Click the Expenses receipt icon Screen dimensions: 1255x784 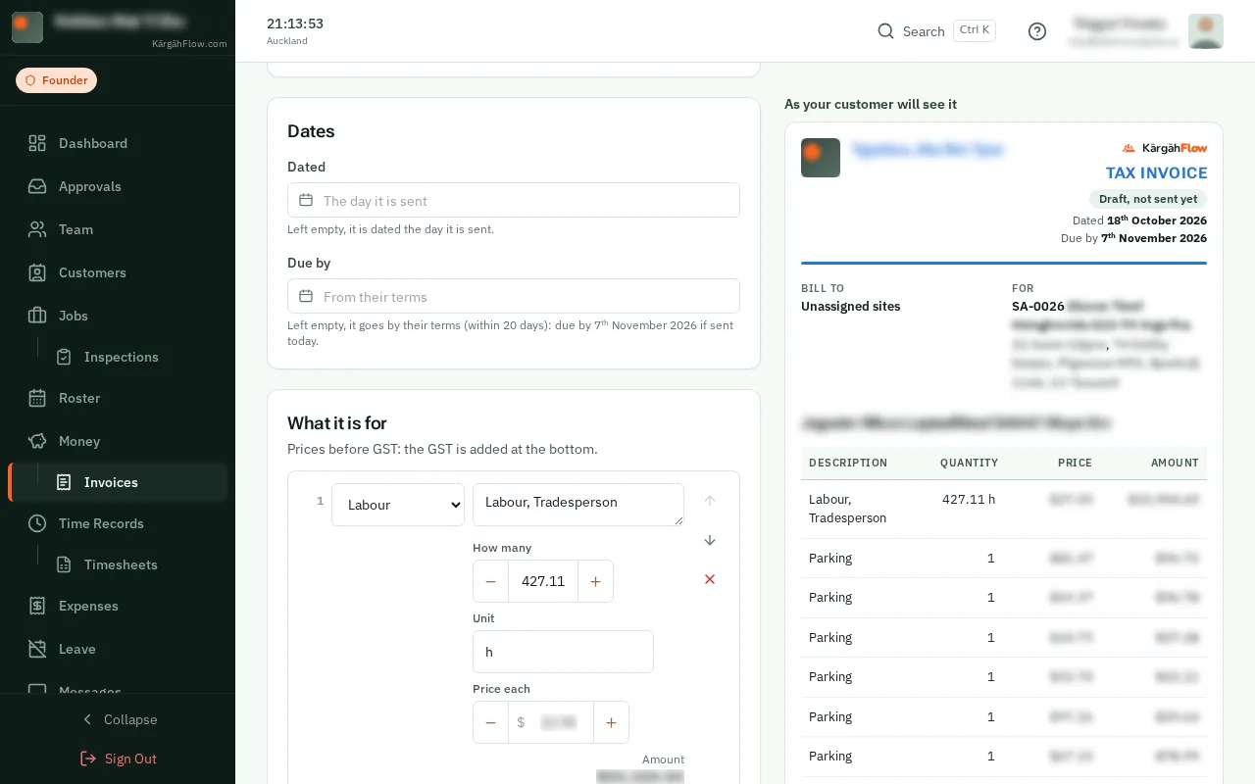(x=37, y=606)
